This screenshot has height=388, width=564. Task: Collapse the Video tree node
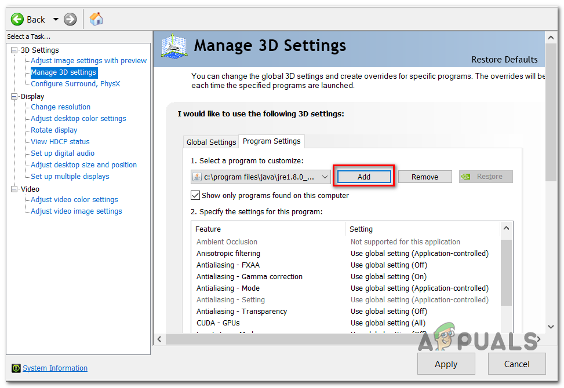14,189
